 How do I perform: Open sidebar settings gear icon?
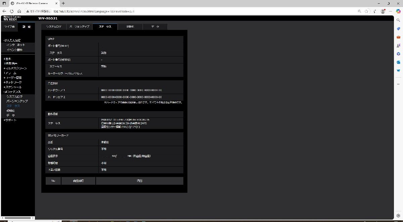(398, 216)
